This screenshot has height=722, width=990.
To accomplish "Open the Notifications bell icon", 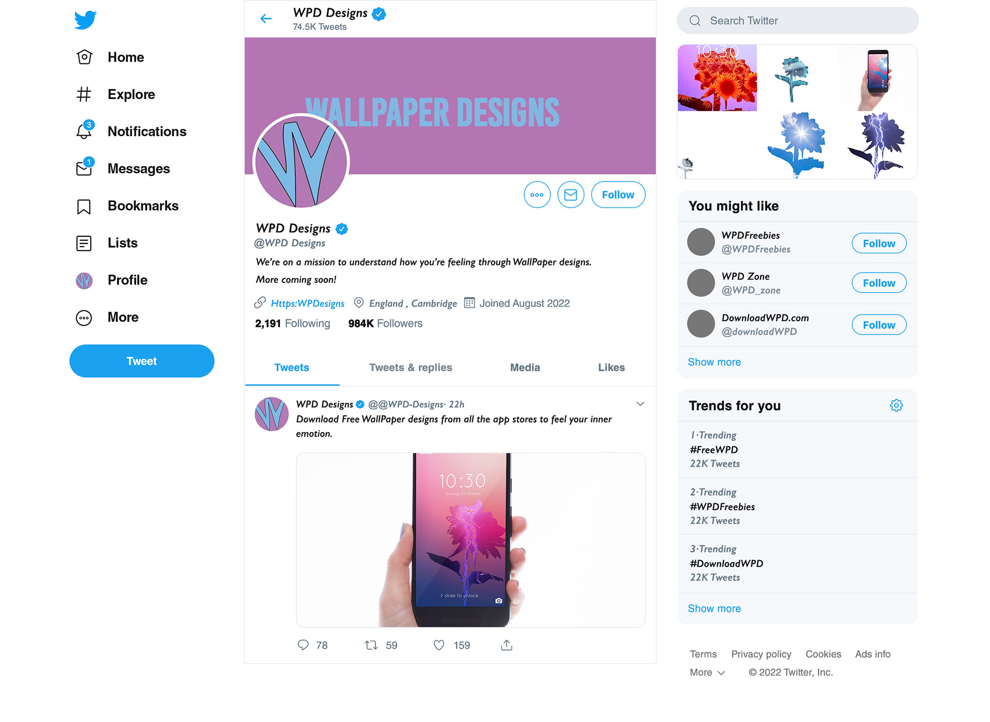I will click(x=84, y=132).
